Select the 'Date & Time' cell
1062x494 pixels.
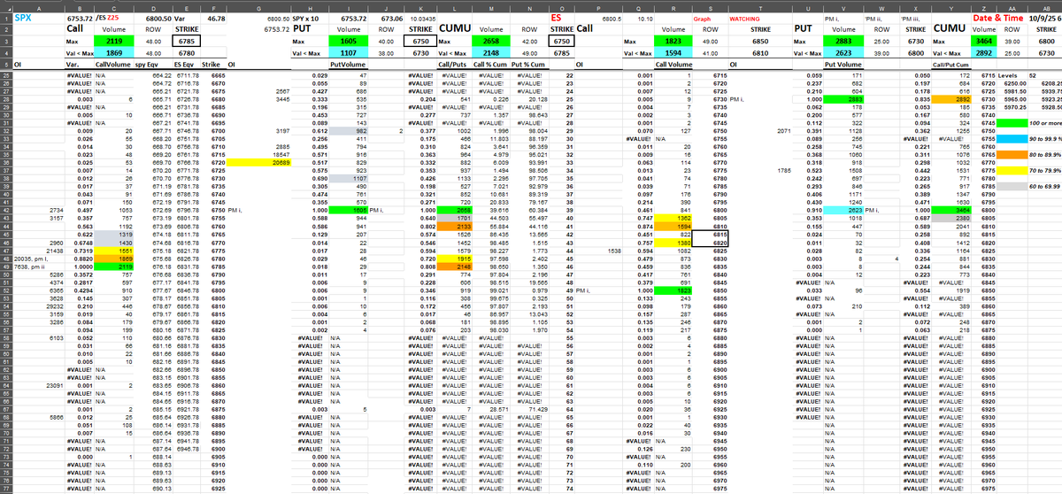click(x=998, y=17)
